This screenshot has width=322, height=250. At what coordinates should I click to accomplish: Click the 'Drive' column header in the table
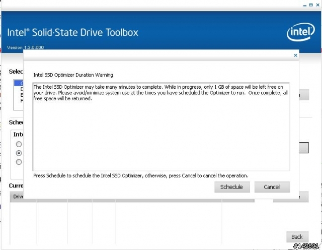coord(18,197)
